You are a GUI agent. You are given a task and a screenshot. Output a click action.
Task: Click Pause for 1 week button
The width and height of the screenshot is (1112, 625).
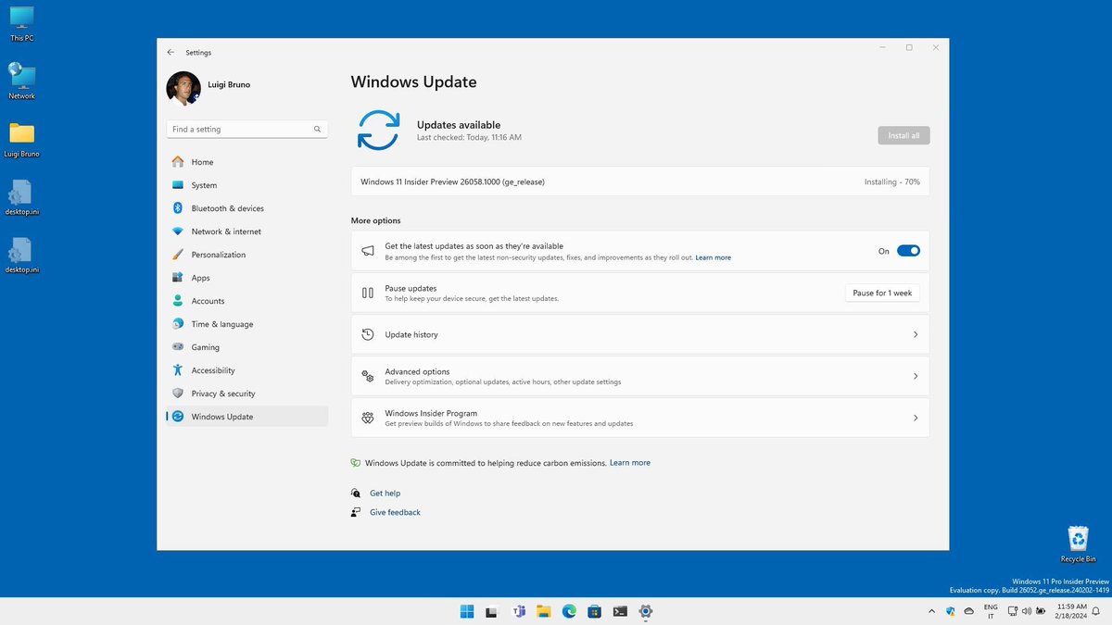[882, 293]
